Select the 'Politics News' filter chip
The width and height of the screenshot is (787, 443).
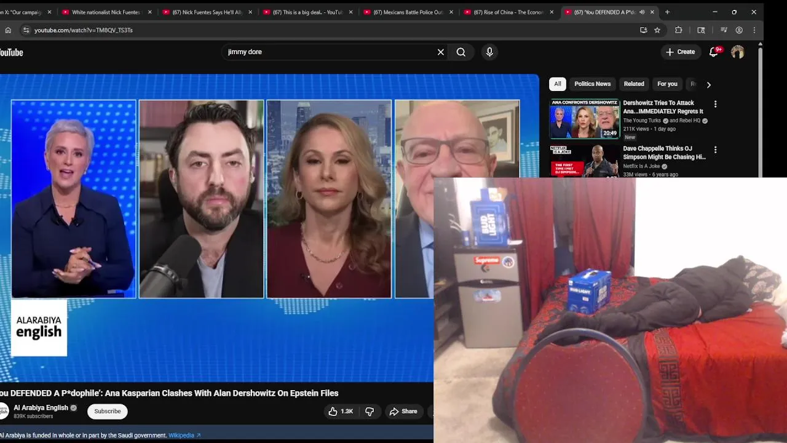[593, 84]
